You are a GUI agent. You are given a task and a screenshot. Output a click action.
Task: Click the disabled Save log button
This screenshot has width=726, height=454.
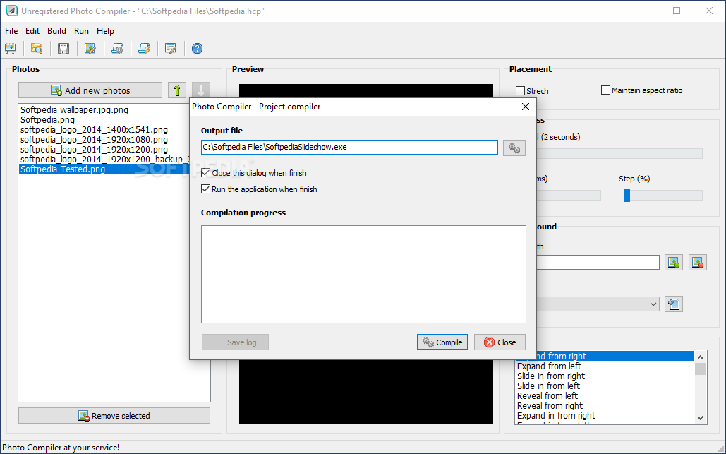235,342
